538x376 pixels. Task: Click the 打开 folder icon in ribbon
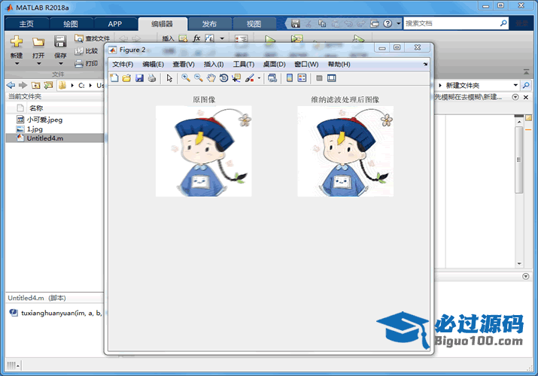click(38, 42)
